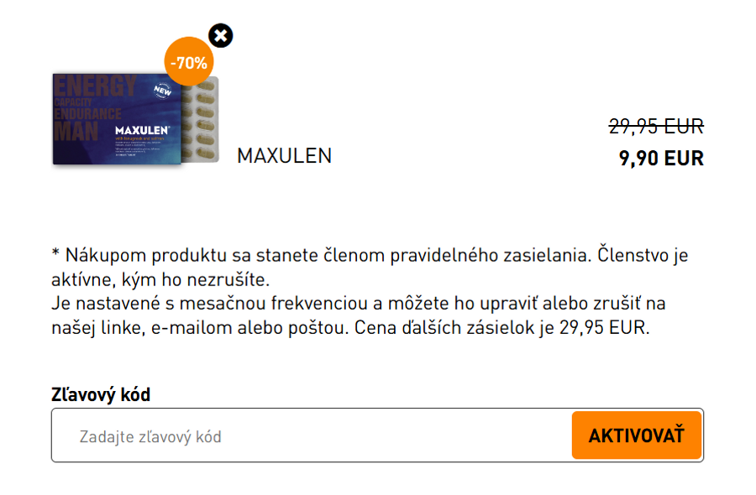Click the crossed-out 29,95 EUR price

coord(658,126)
